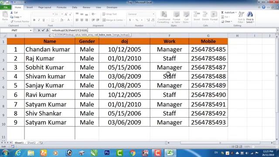Open the Fill Color picker
This screenshot has width=279, height=157.
(62, 20)
